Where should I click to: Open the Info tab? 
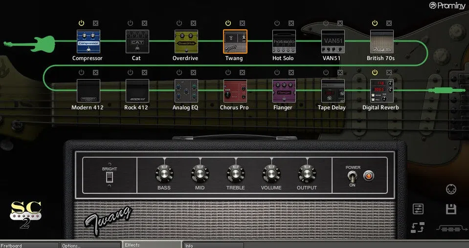213,245
